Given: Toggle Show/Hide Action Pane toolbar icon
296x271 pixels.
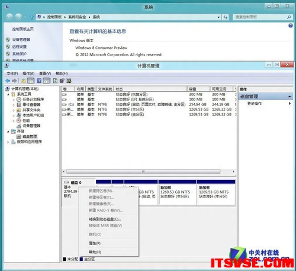Looking at the screenshot, I should (x=46, y=80).
